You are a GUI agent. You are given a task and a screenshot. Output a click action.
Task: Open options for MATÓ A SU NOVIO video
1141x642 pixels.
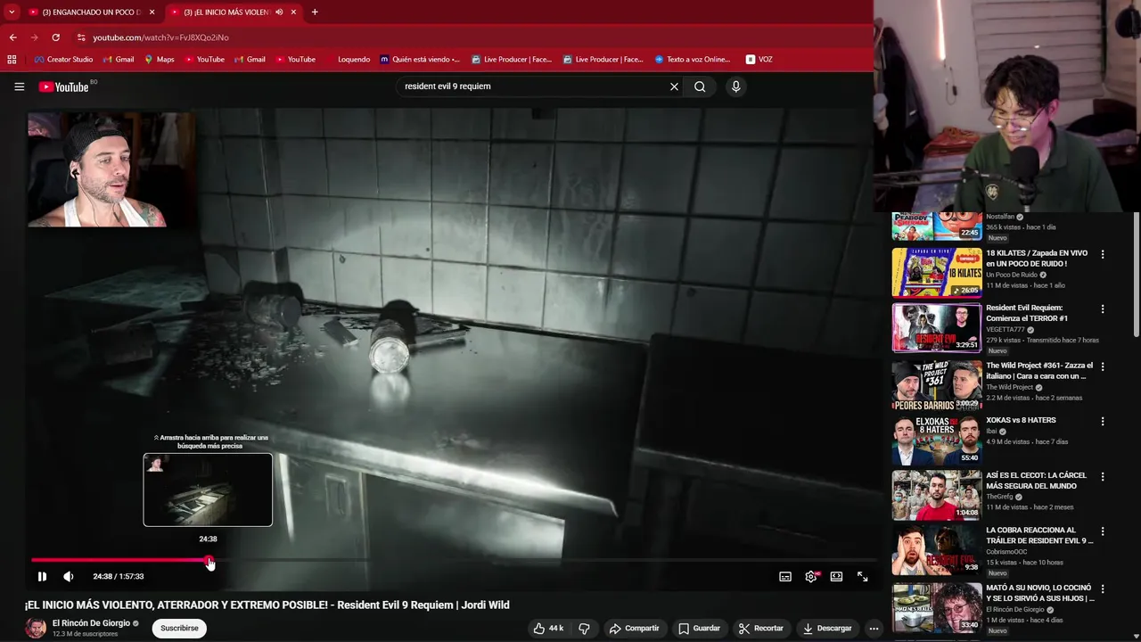pos(1102,588)
